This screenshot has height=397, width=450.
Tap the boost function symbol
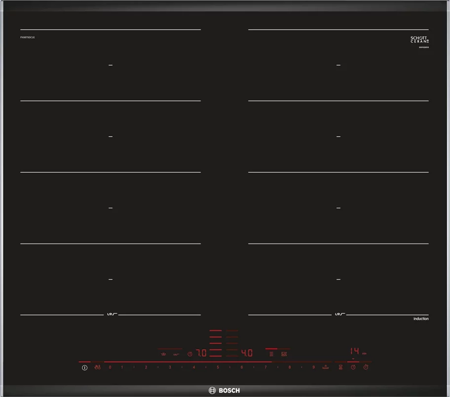pyautogui.click(x=326, y=367)
